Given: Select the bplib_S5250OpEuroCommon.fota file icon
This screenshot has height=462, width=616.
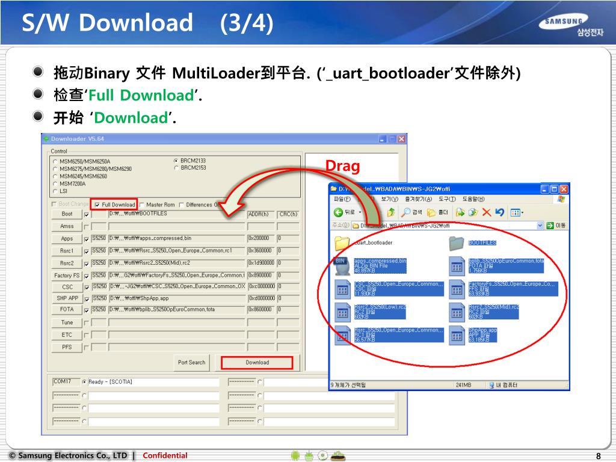Looking at the screenshot, I should (x=457, y=266).
